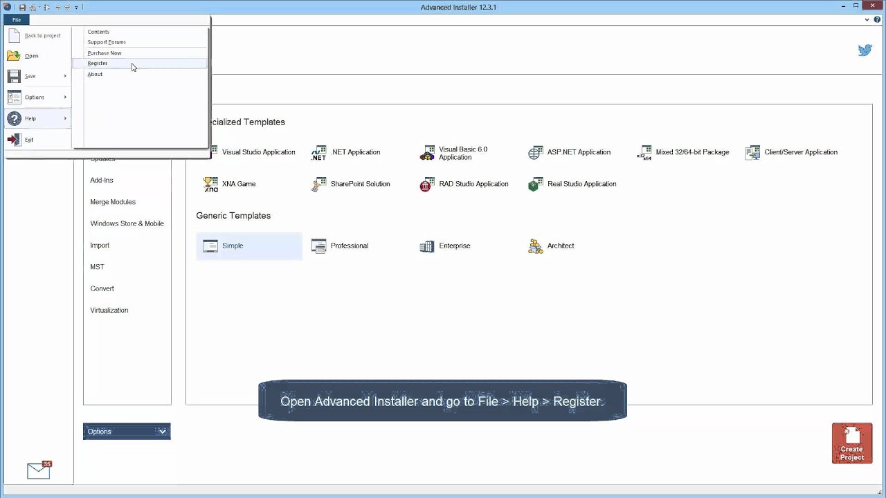Choose Visual Studio Application template
This screenshot has height=498, width=886.
coord(249,152)
